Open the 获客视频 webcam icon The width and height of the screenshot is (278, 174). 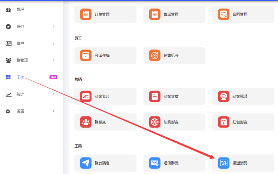[x=224, y=96]
